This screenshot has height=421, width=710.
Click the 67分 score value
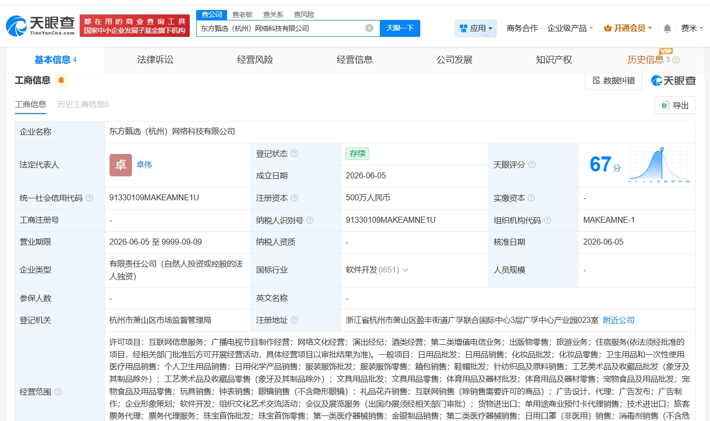605,165
